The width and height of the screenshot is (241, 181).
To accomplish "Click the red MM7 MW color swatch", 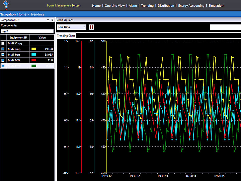I will tap(34, 60).
